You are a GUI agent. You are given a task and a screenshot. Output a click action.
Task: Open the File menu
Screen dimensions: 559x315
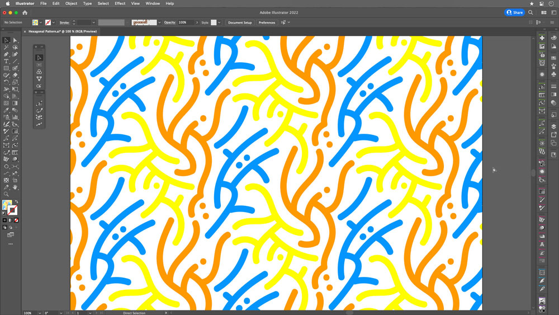tap(43, 3)
